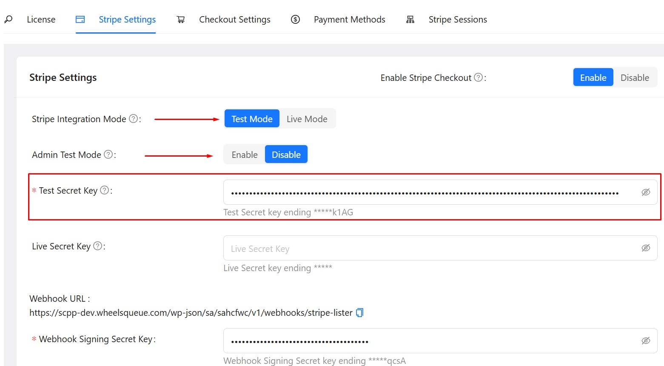Click help icon beside Stripe Integration Mode
The width and height of the screenshot is (664, 366).
(133, 119)
